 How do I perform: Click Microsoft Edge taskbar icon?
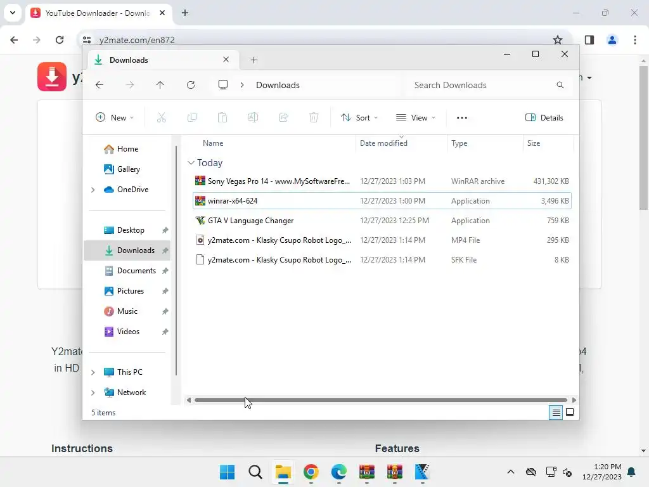coord(339,472)
